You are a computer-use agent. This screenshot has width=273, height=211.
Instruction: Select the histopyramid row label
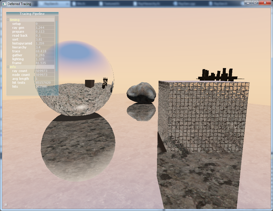tap(22, 43)
